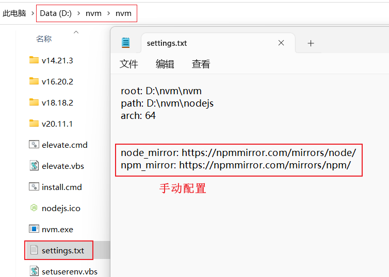Toggle sort order on 名称 column header
This screenshot has width=389, height=277.
click(44, 39)
